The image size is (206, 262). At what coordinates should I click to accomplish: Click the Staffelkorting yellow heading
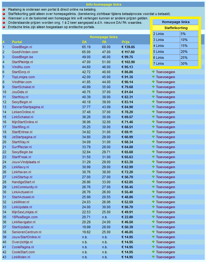pos(176,28)
